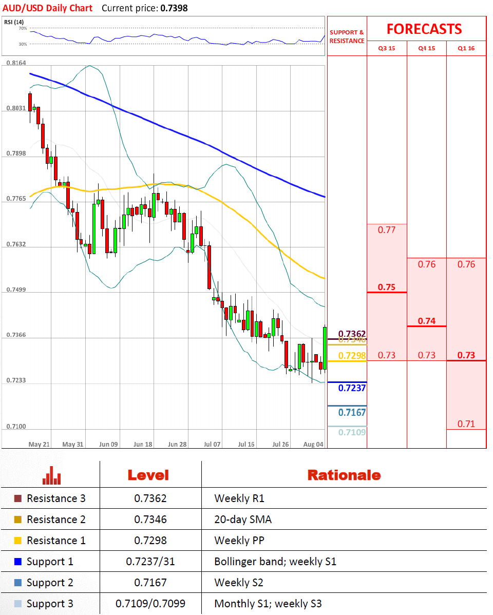Click the bold 0.75 forecast in Q3 15
Viewport: 493px width, 615px height.
387,287
